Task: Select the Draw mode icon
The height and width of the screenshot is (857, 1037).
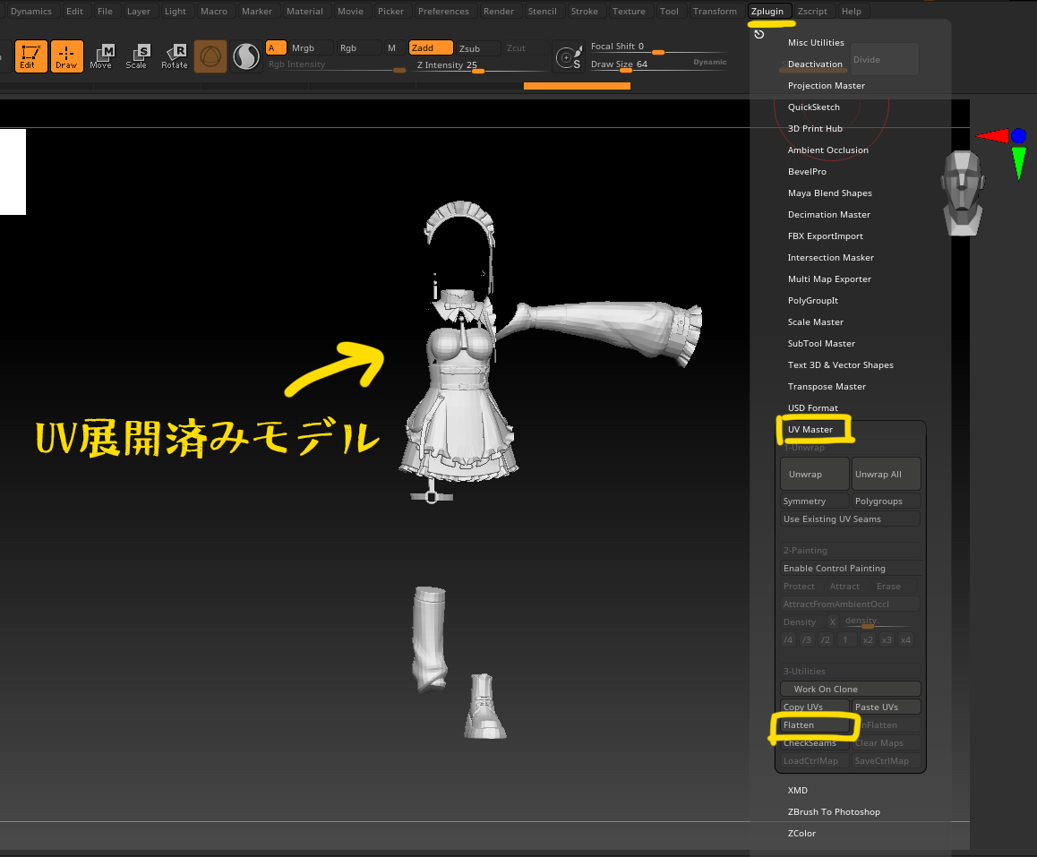Action: tap(66, 56)
